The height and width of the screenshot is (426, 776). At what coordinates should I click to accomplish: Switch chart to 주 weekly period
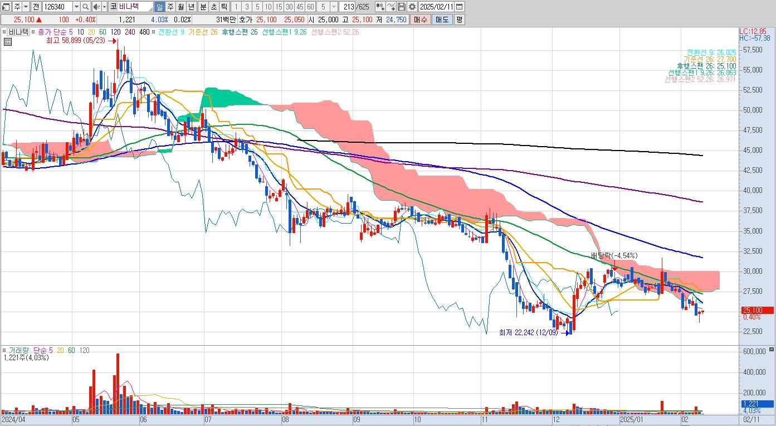pyautogui.click(x=170, y=7)
